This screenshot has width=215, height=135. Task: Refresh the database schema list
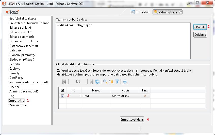97,82
